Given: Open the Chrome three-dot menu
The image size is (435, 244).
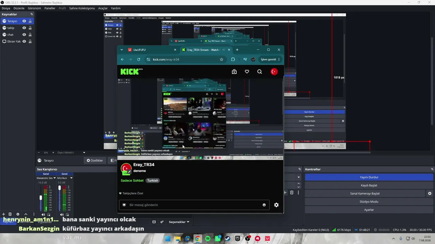Looking at the screenshot, I should [279, 59].
